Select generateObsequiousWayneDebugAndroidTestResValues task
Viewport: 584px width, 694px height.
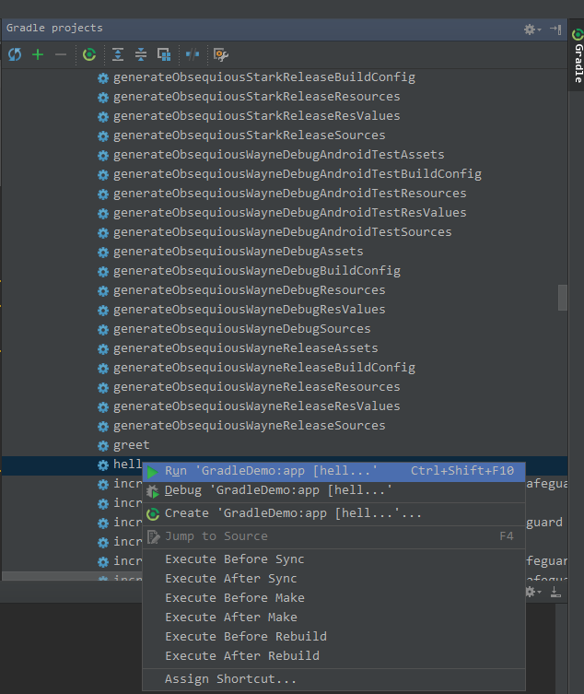pos(290,213)
